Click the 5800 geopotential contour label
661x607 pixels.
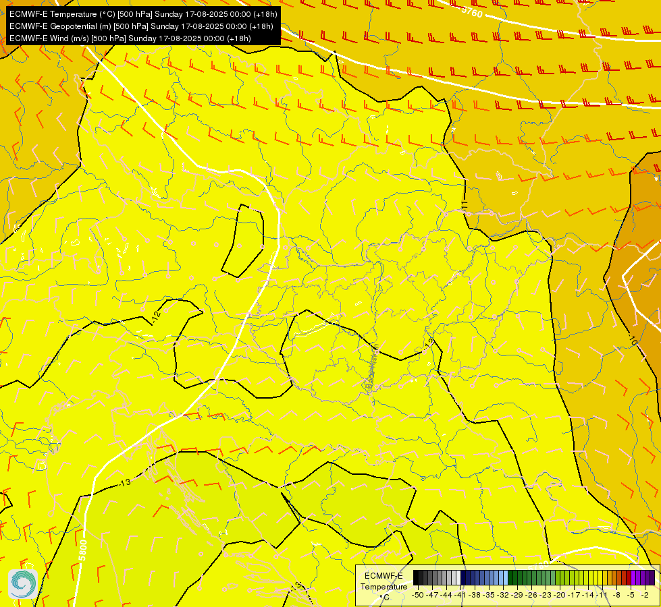coord(82,550)
